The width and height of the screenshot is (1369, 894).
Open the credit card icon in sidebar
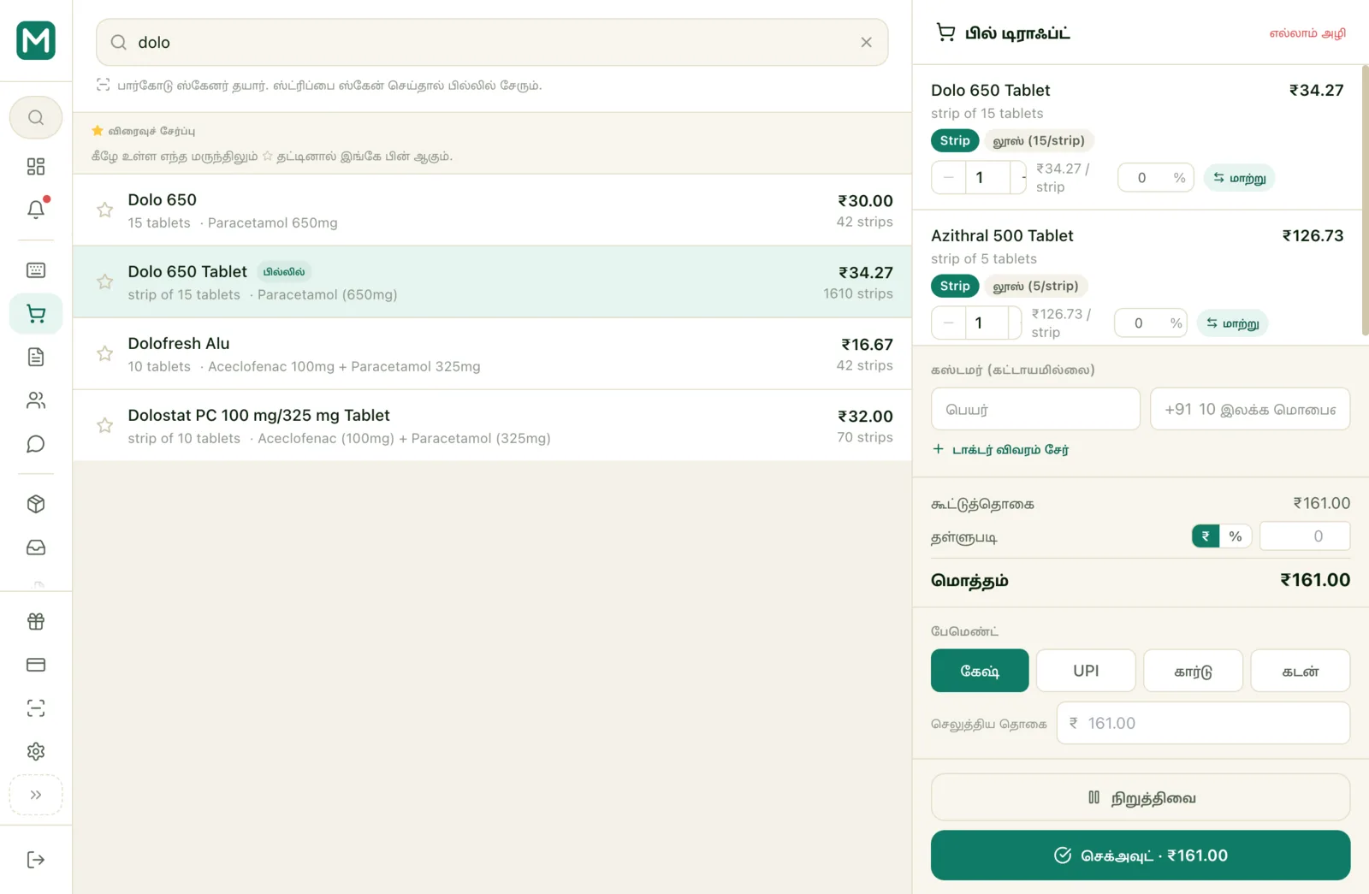pos(36,665)
